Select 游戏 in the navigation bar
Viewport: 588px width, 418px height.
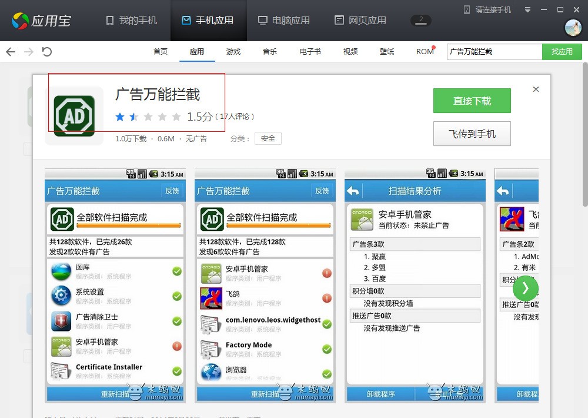[x=233, y=52]
